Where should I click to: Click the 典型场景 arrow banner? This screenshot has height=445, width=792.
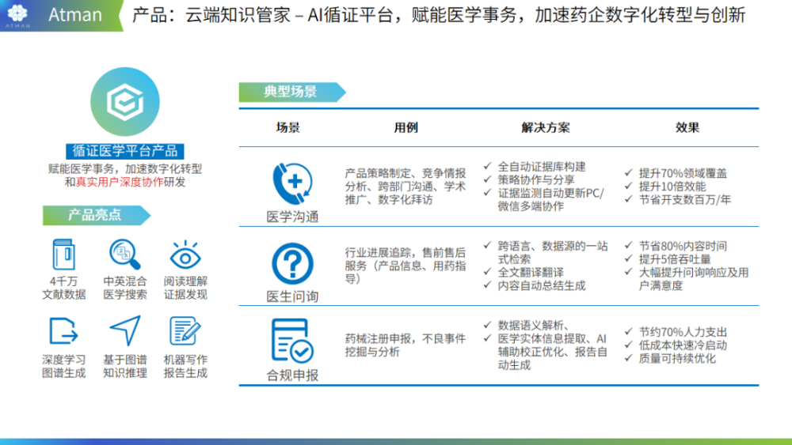click(292, 92)
